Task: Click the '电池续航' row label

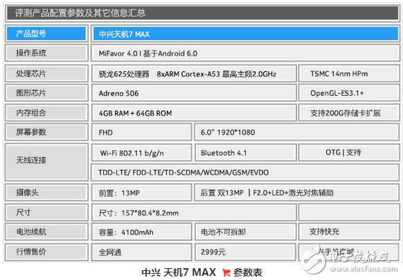Action: pyautogui.click(x=46, y=232)
